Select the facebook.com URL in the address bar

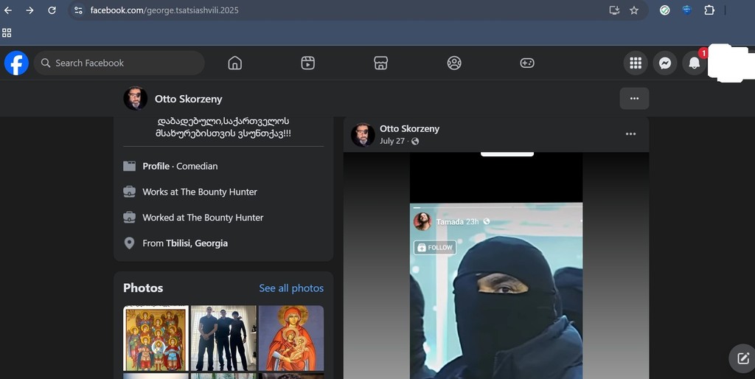point(164,10)
